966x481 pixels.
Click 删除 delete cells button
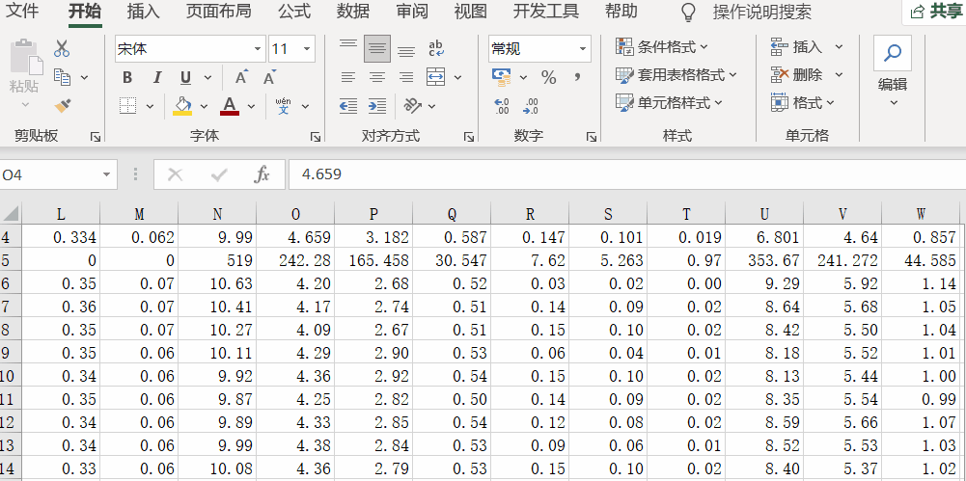(x=797, y=75)
